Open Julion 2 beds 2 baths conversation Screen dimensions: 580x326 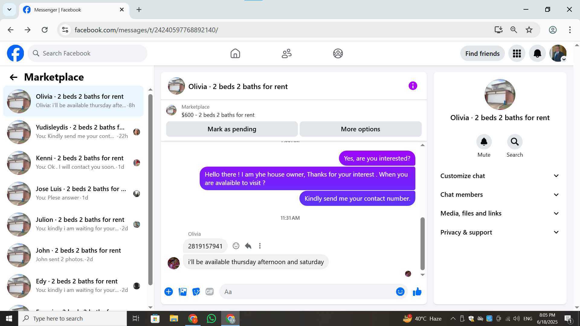(x=73, y=224)
